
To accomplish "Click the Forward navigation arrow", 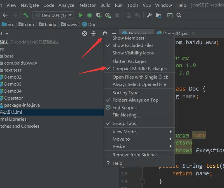I will point(15,15).
